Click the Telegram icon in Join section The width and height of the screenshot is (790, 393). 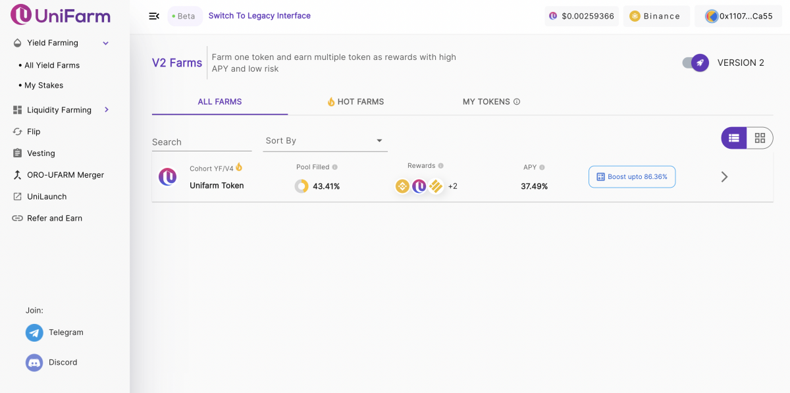(x=34, y=332)
